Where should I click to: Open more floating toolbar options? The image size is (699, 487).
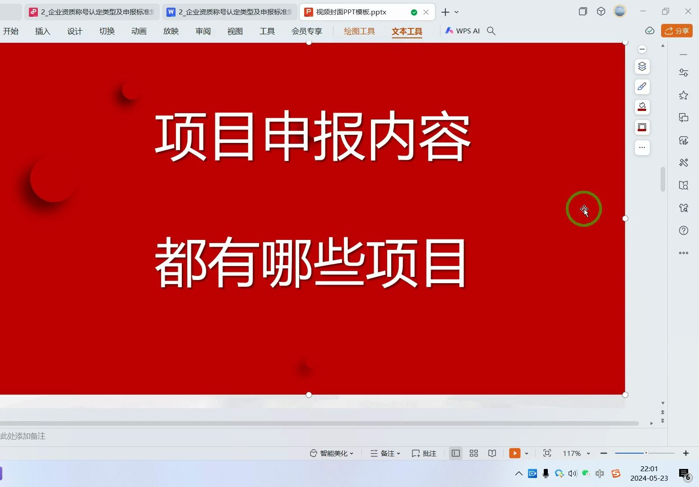click(x=642, y=147)
